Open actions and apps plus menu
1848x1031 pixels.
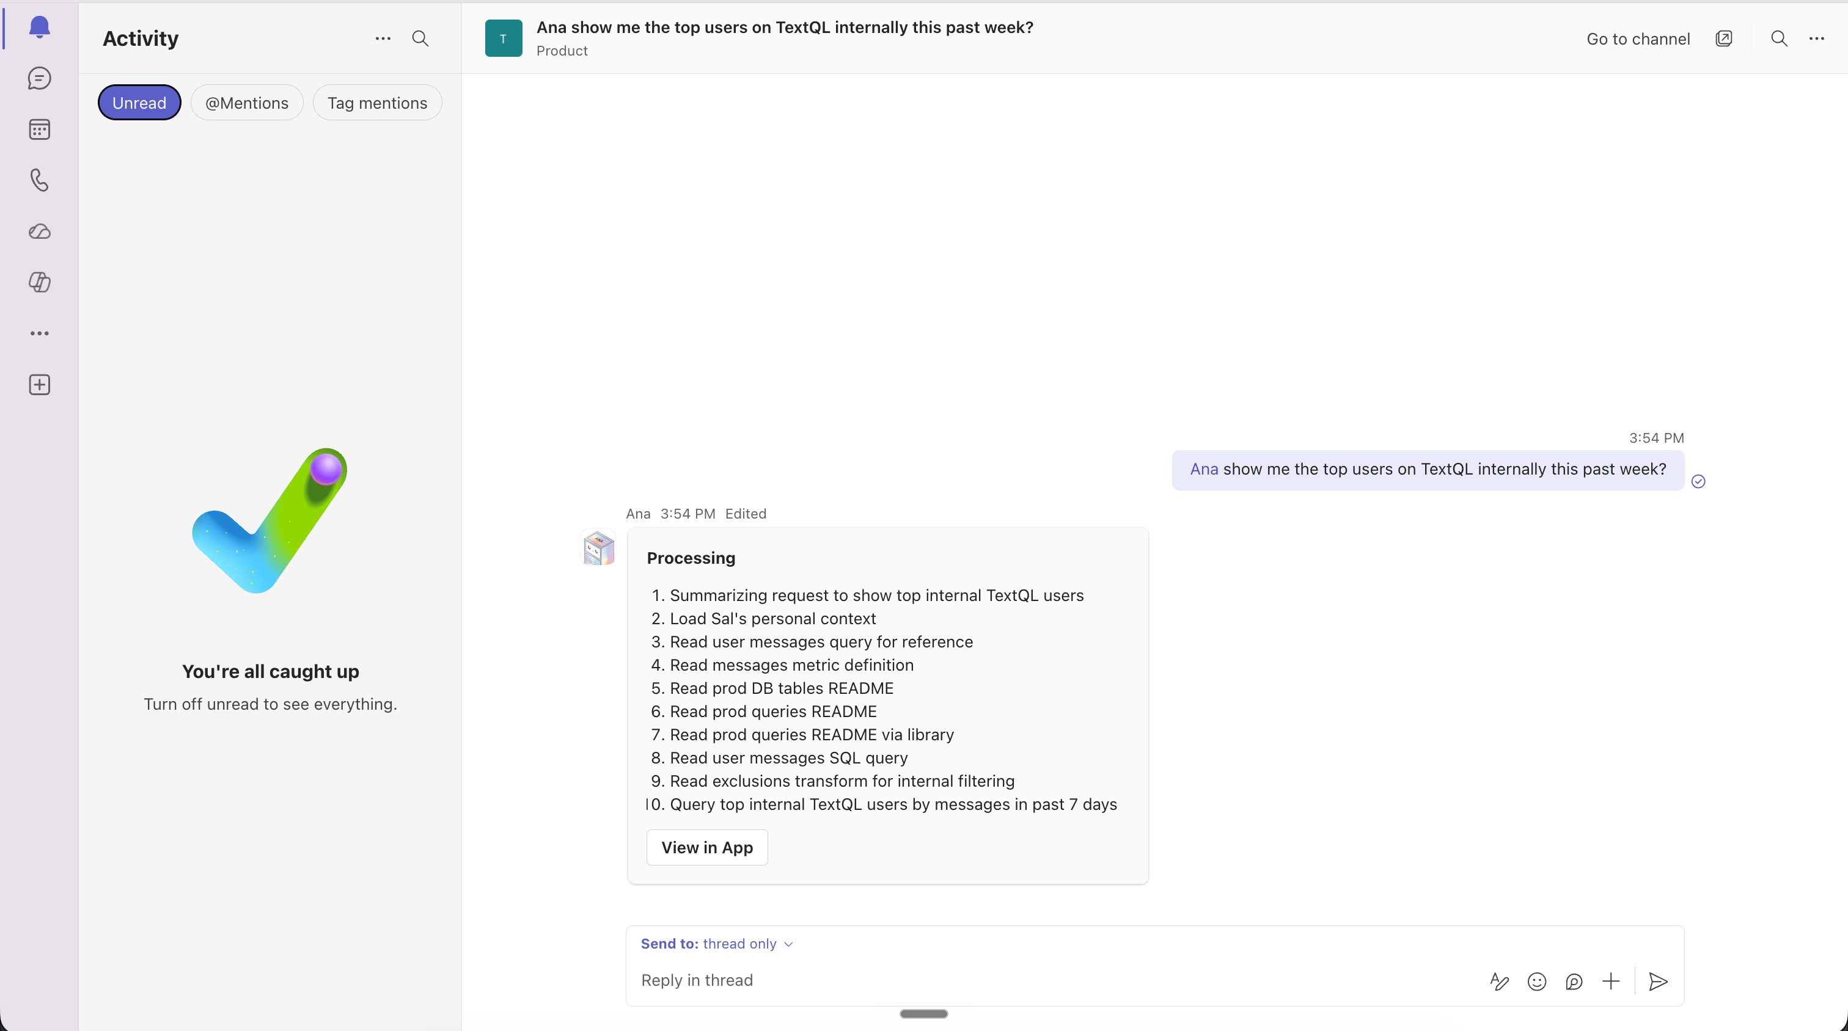[1612, 981]
